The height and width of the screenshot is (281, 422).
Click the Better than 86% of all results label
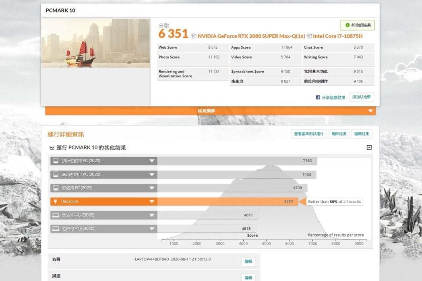[x=334, y=202]
